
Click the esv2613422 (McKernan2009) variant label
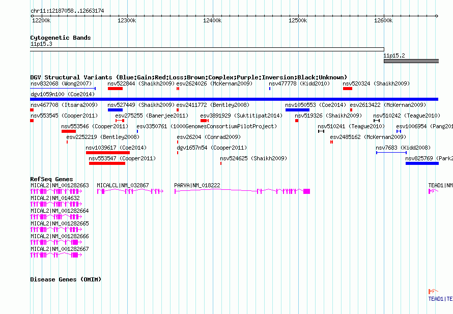pyautogui.click(x=388, y=105)
